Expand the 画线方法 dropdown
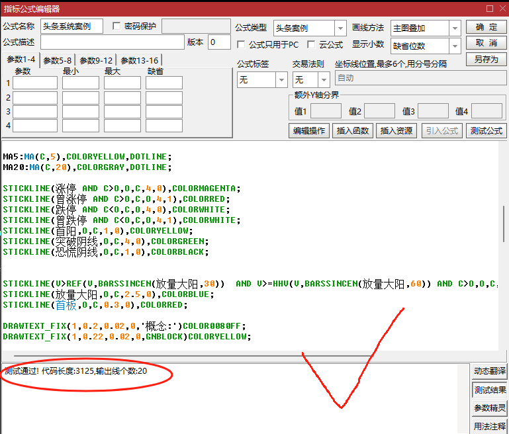509x434 pixels. tap(454, 28)
